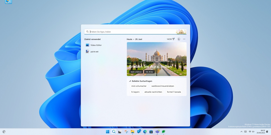This screenshot has width=271, height=135.
Task: Select 'fc bayern' search suggestion
Action: [135, 92]
